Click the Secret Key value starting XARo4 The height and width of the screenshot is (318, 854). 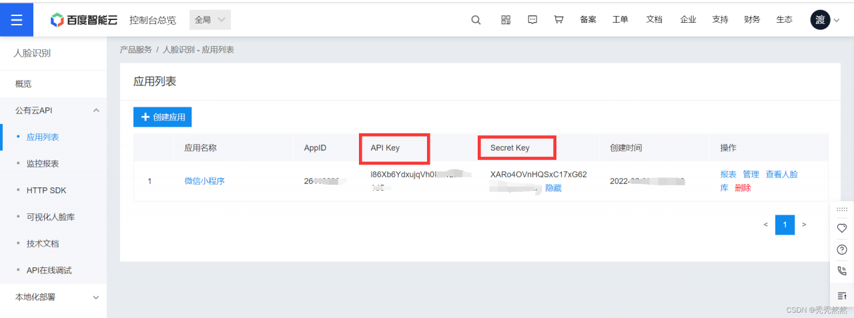(x=538, y=175)
